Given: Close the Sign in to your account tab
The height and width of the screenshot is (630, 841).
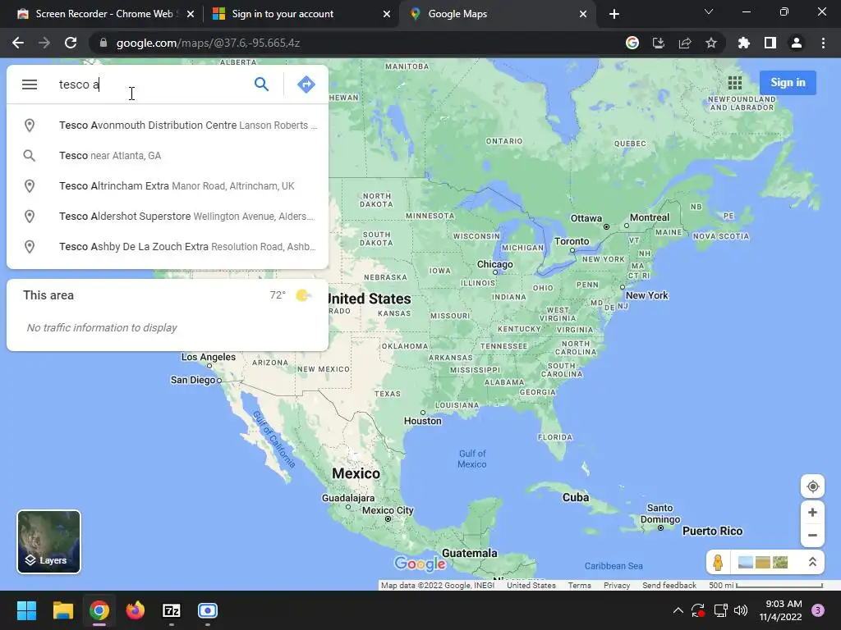Looking at the screenshot, I should (387, 14).
